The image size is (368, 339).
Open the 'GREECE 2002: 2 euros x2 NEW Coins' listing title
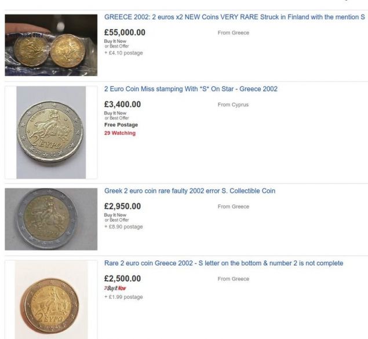pyautogui.click(x=234, y=17)
